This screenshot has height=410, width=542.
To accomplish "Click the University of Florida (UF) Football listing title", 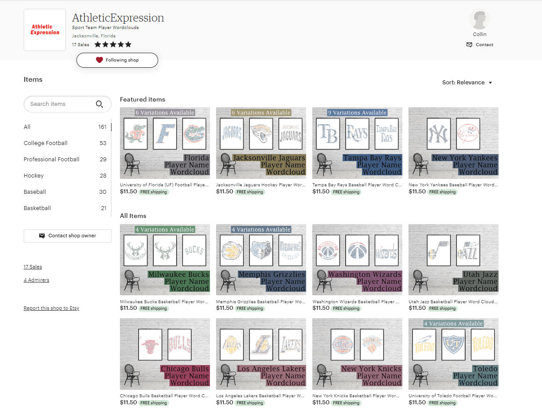I will pyautogui.click(x=165, y=185).
